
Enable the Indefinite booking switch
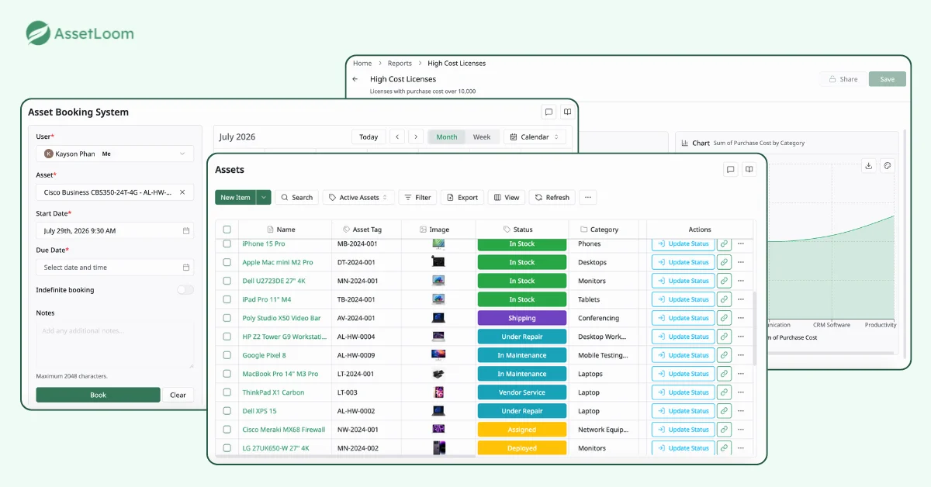click(x=185, y=290)
